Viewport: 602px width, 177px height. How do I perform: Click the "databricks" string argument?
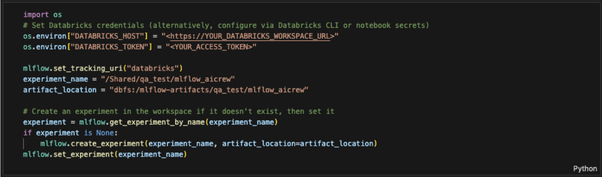[x=153, y=68]
